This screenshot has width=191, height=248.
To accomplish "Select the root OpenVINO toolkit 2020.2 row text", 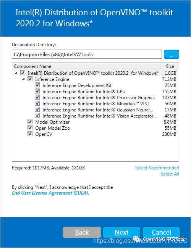I will click(x=93, y=73).
